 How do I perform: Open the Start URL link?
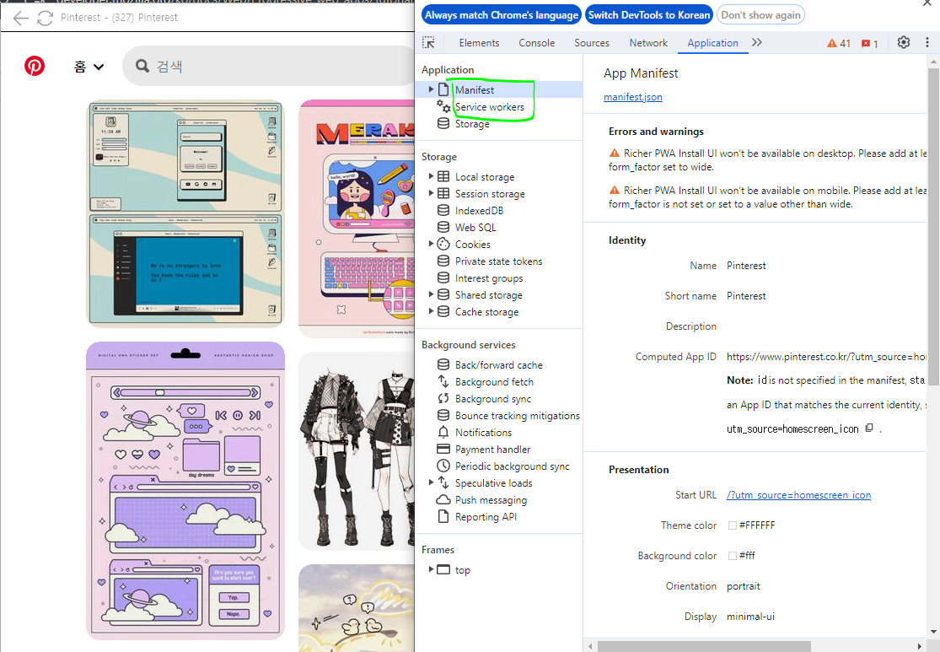pos(798,495)
